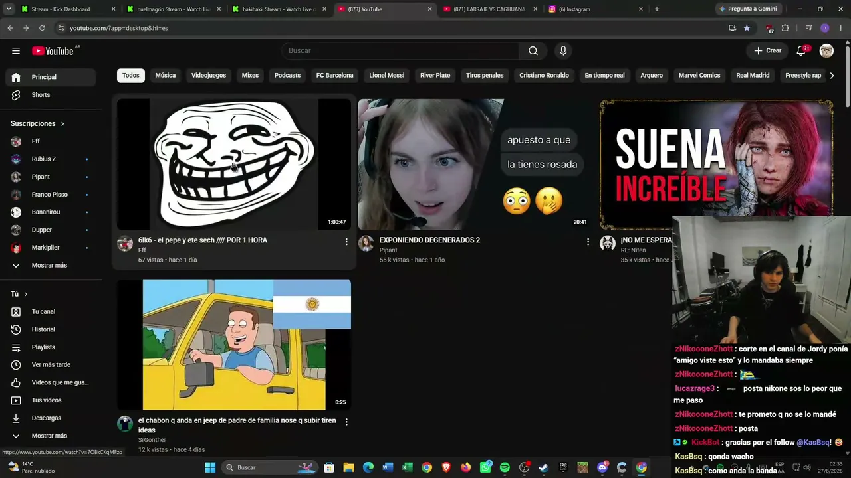Click the Pregunta a Gemini button
This screenshot has height=478, width=851.
point(748,9)
